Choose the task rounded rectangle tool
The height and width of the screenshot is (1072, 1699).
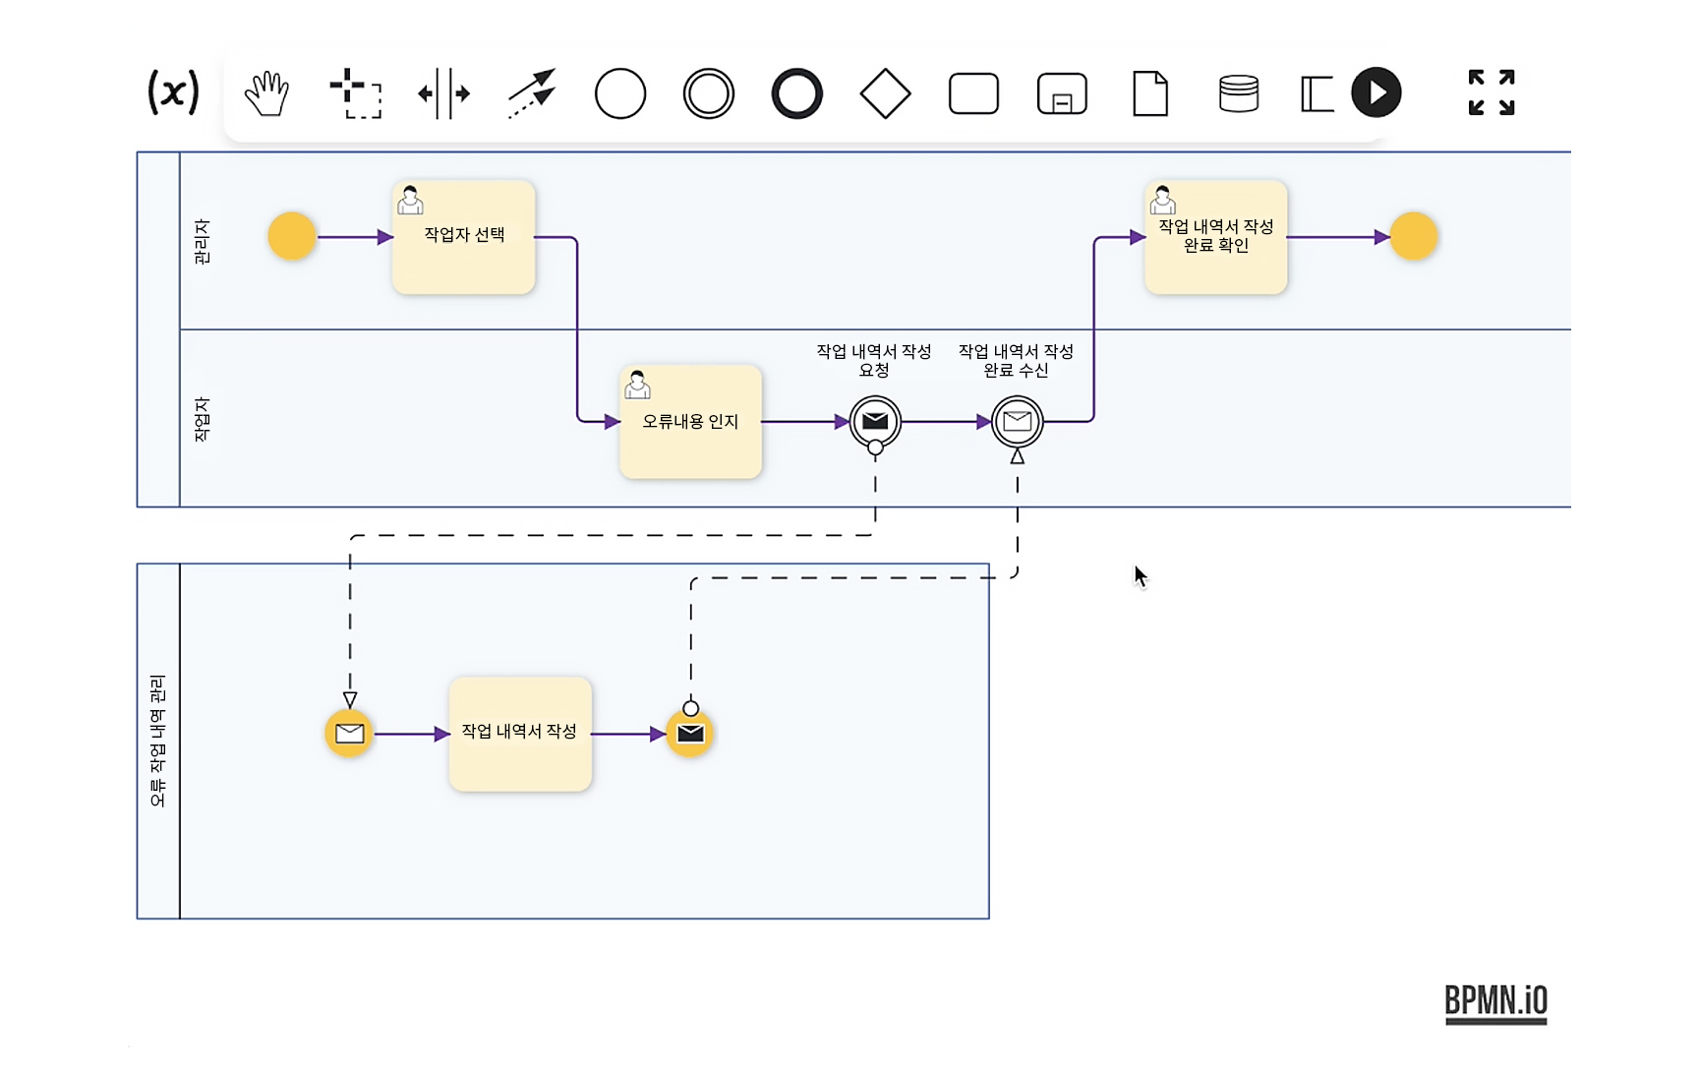[973, 94]
